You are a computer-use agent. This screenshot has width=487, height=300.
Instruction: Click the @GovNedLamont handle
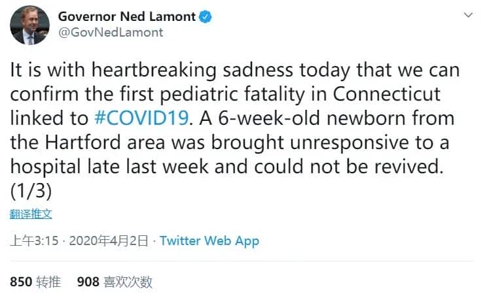[x=111, y=32]
